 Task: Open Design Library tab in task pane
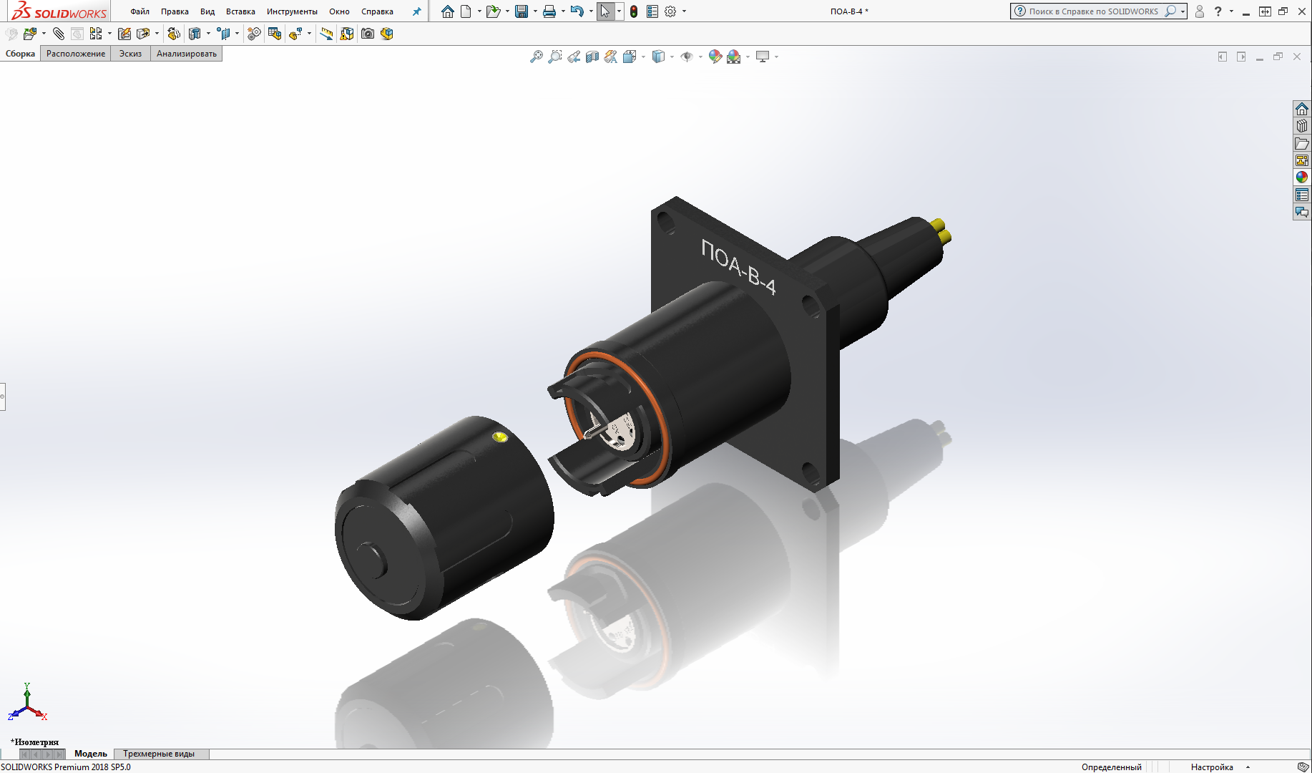(1302, 126)
